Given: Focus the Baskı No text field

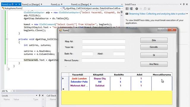Looking at the screenshot, I should [x=87, y=53].
